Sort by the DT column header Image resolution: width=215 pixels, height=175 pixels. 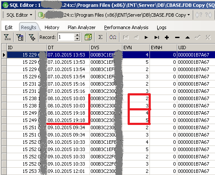click(x=68, y=47)
